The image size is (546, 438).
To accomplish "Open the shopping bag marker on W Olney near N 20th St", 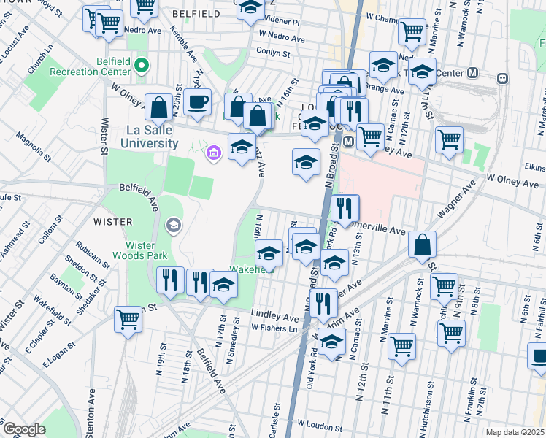I will [159, 109].
